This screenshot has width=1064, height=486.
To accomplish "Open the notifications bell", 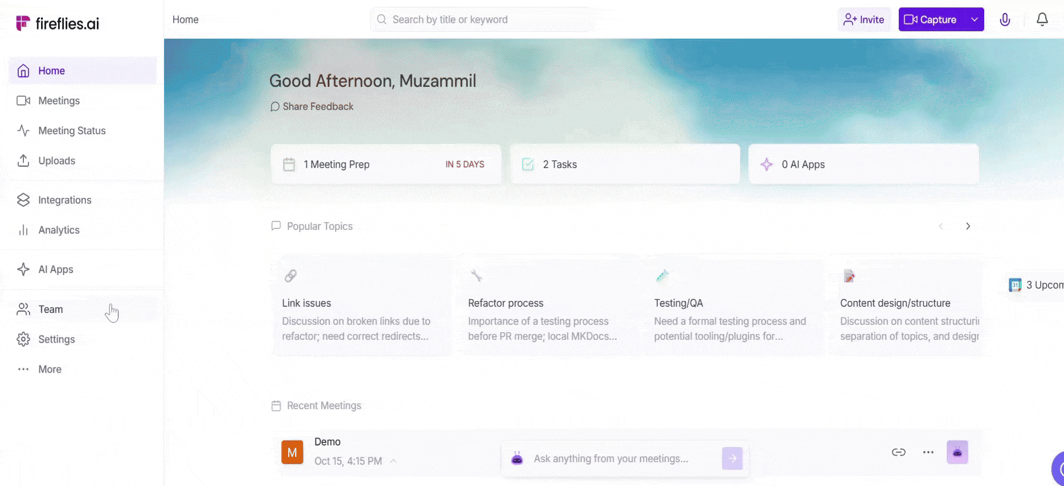I will (x=1042, y=20).
